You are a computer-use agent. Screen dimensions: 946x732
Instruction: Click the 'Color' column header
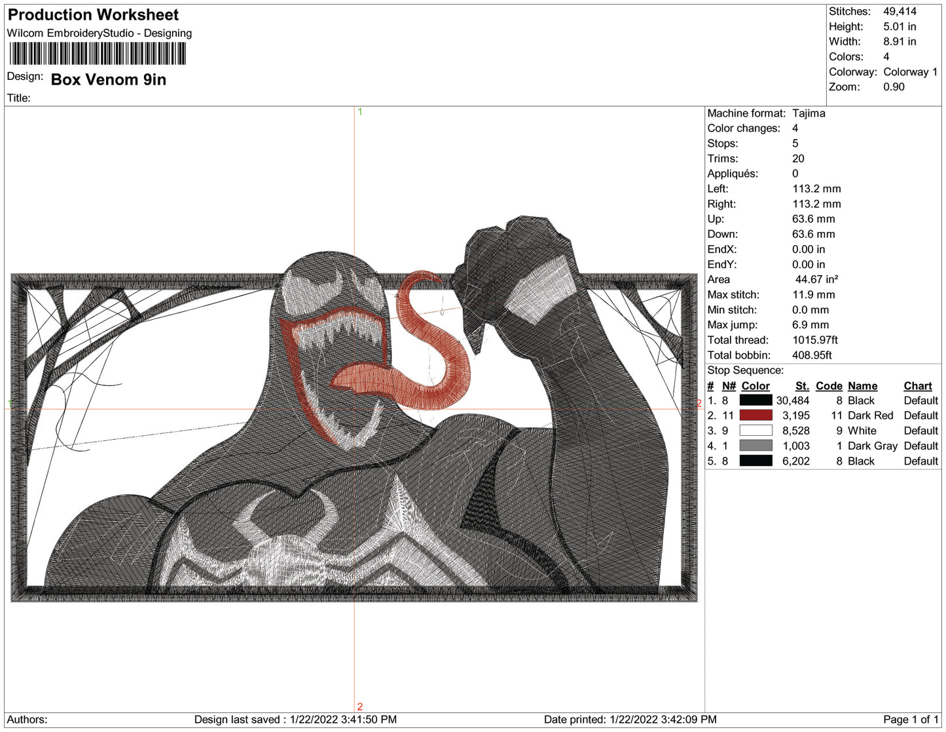pos(755,386)
